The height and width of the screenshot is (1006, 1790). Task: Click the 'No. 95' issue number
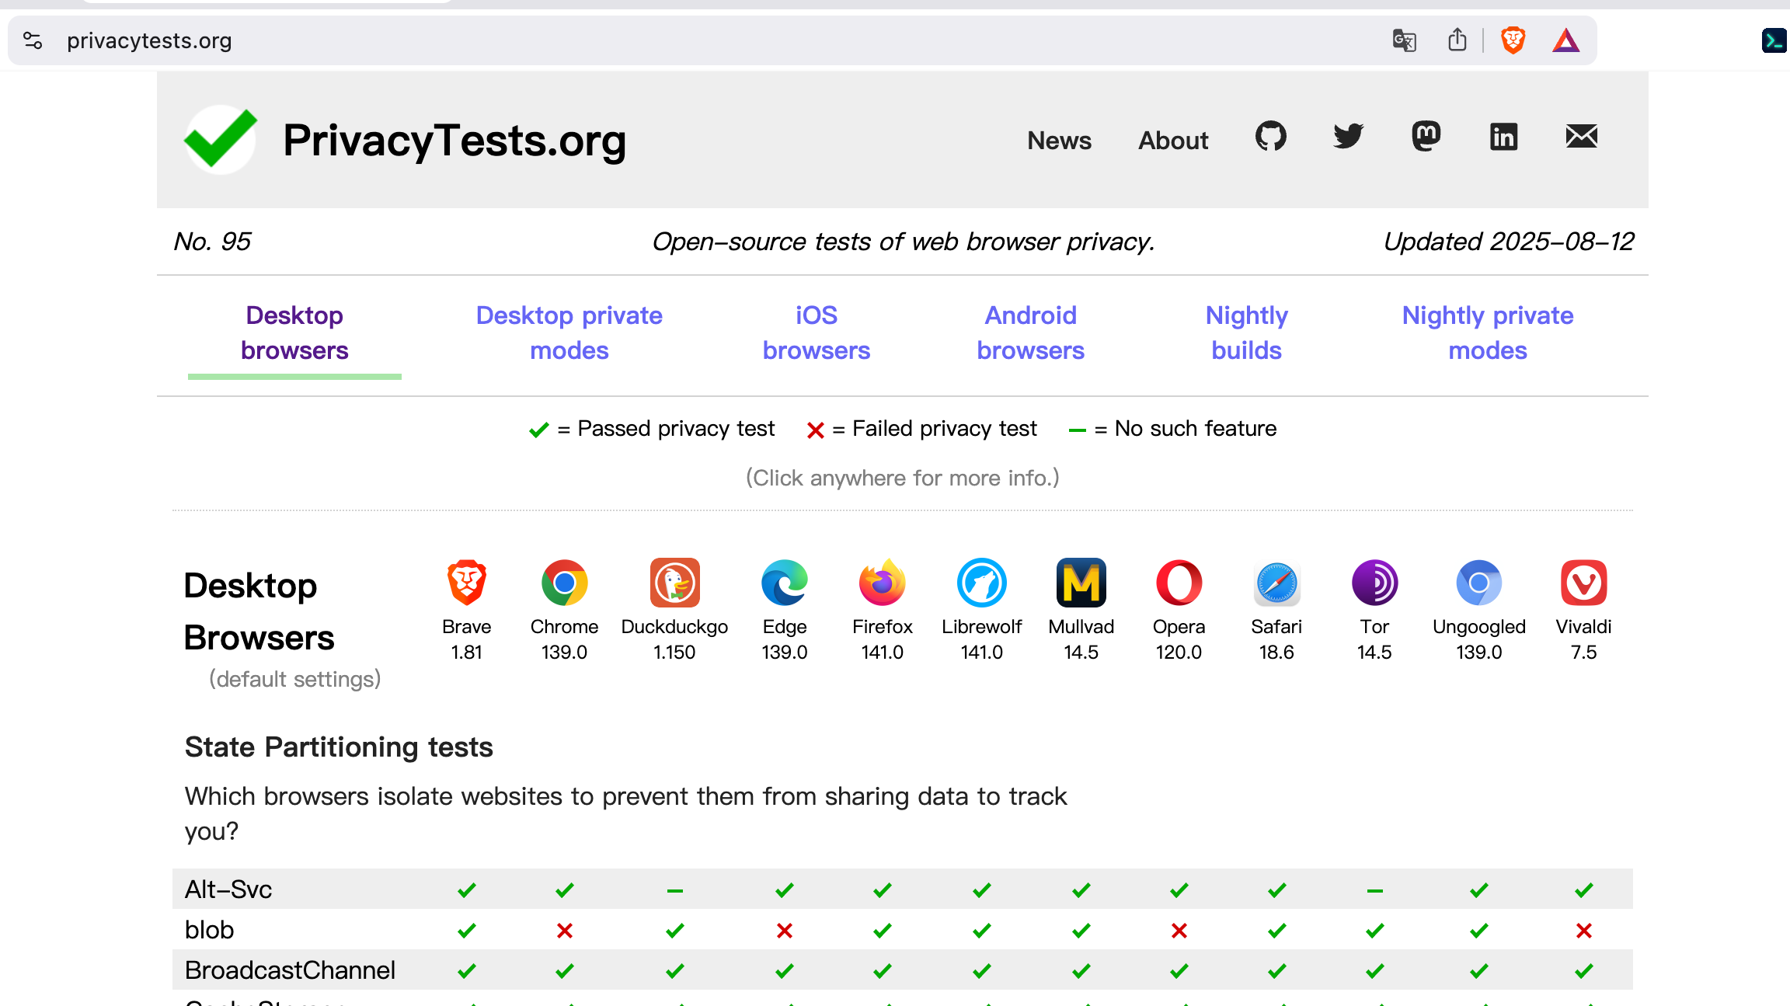[x=212, y=242]
